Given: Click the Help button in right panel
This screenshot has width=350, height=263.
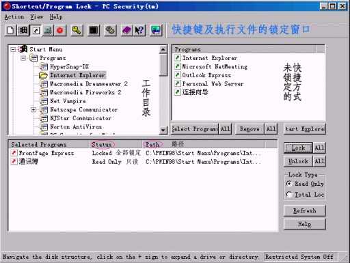Looking at the screenshot, I should [x=305, y=224].
